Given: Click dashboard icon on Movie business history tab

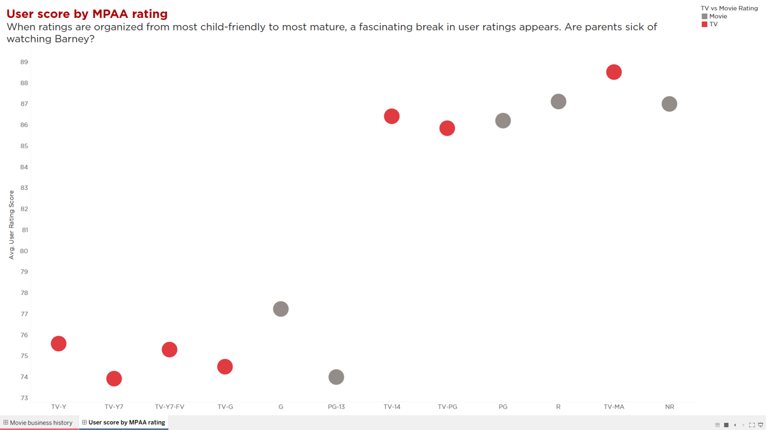Looking at the screenshot, I should pyautogui.click(x=6, y=423).
